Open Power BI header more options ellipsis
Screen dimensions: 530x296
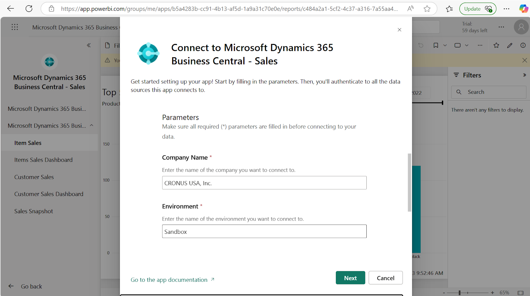coord(501,27)
